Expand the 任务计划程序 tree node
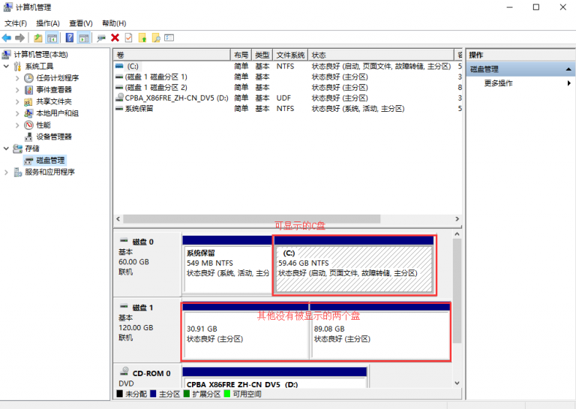The width and height of the screenshot is (576, 409). pos(18,78)
